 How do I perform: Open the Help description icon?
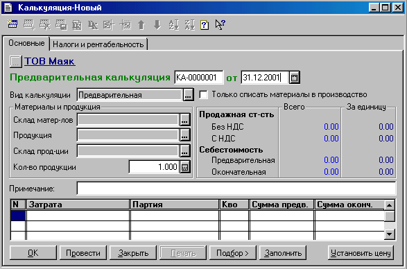(205, 25)
